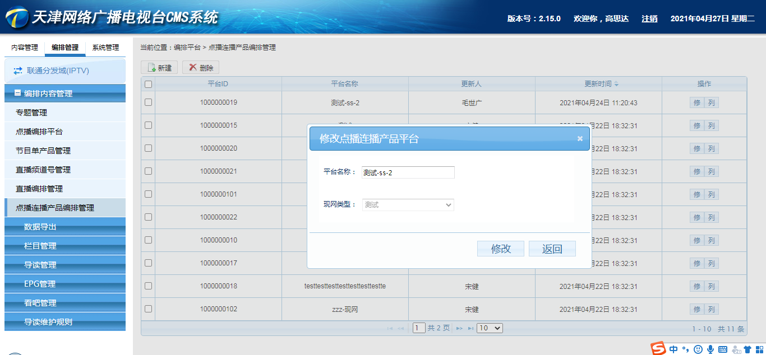Click the 更新时间 sort arrow icon

point(616,84)
